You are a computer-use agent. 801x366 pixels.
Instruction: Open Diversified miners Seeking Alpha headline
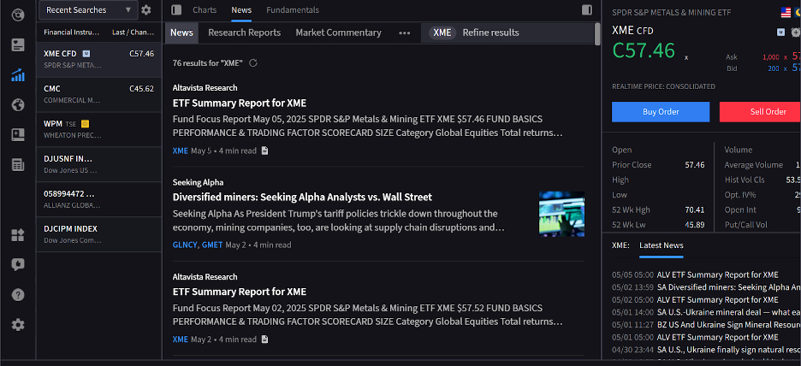pos(302,197)
